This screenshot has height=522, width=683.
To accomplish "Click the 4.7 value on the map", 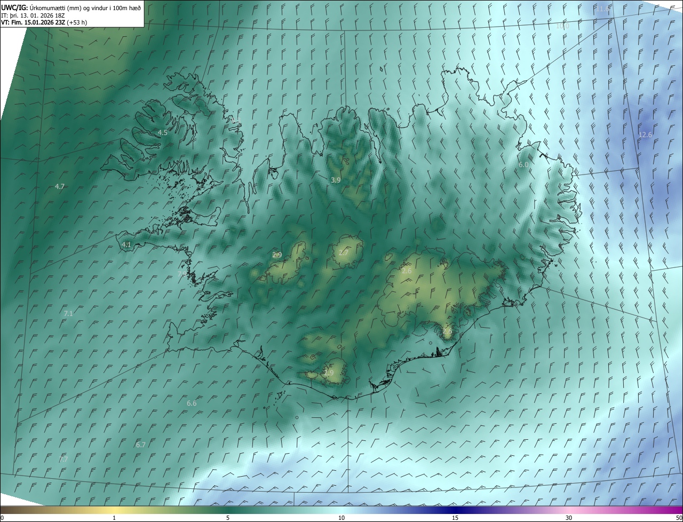I will [60, 186].
